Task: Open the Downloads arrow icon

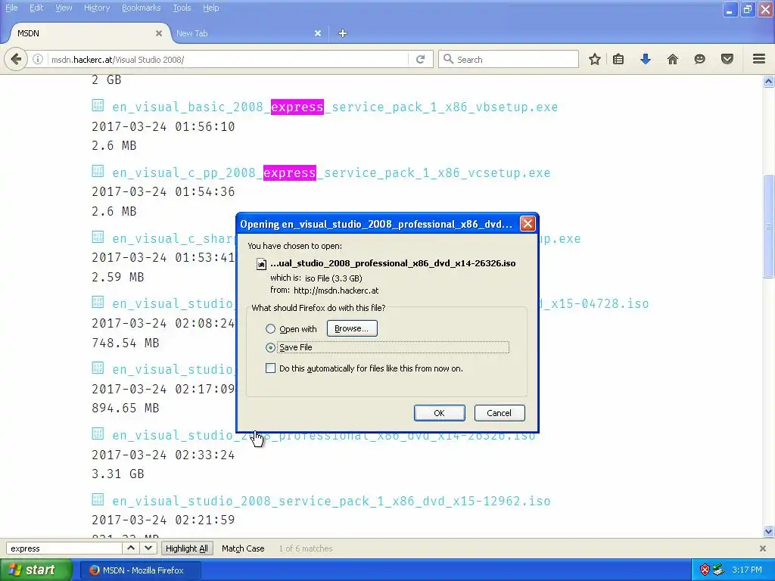Action: click(x=646, y=59)
